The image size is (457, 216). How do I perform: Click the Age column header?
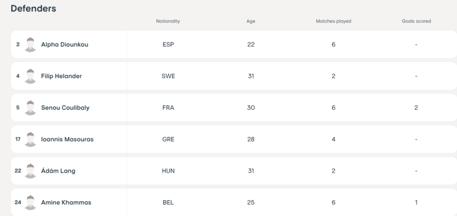251,21
